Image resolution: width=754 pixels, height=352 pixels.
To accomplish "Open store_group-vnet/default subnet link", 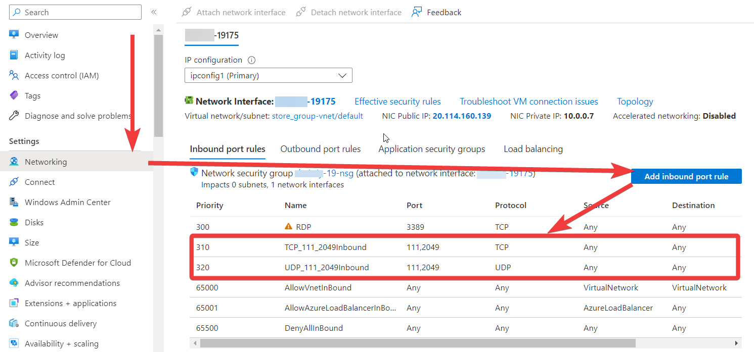I will tap(318, 116).
